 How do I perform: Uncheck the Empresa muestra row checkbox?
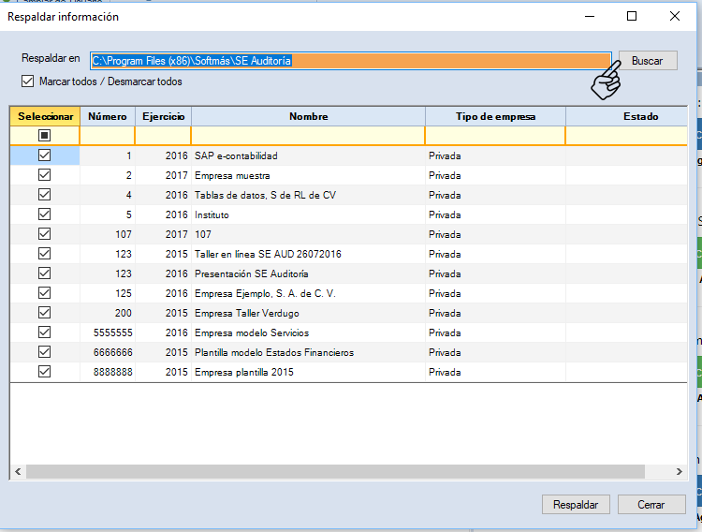tap(44, 175)
